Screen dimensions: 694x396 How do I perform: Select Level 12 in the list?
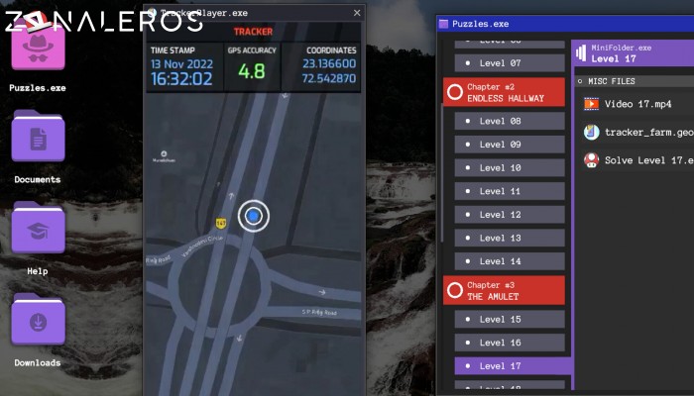(509, 215)
